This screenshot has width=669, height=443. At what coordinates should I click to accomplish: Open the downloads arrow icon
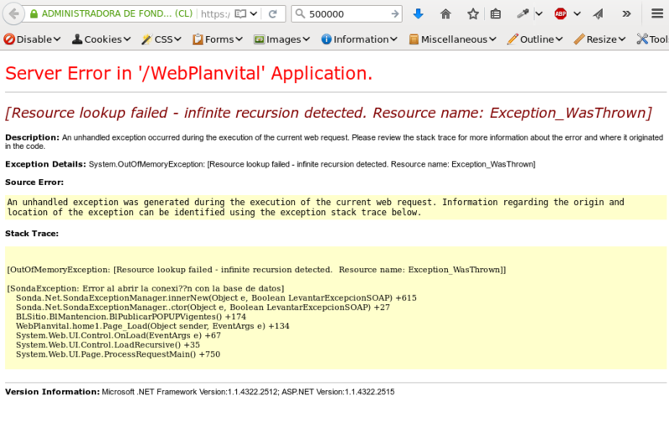pos(418,14)
